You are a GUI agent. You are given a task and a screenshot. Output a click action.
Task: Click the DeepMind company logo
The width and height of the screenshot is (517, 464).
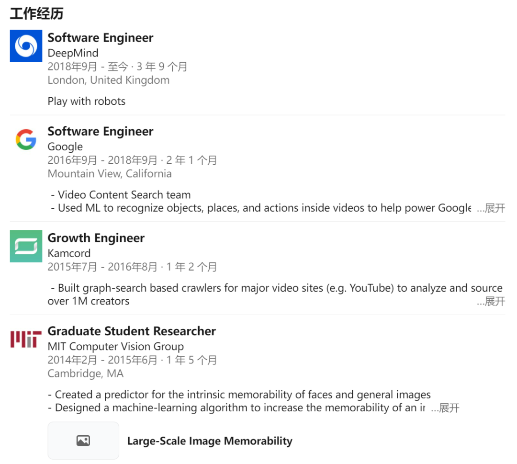click(x=26, y=46)
